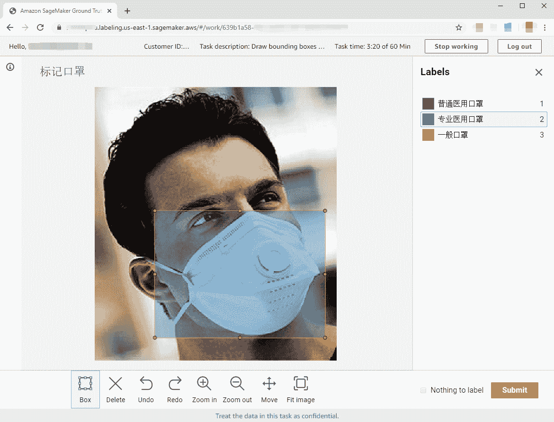Viewport: 554px width, 422px height.
Task: Click the bottom-left handle of the bounding box
Action: click(155, 338)
